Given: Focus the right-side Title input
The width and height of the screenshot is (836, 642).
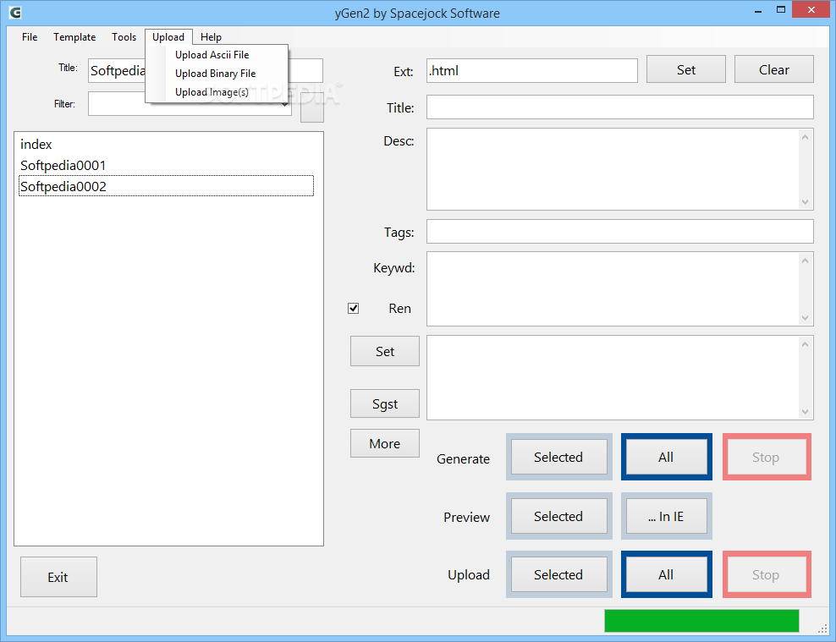Looking at the screenshot, I should (619, 107).
